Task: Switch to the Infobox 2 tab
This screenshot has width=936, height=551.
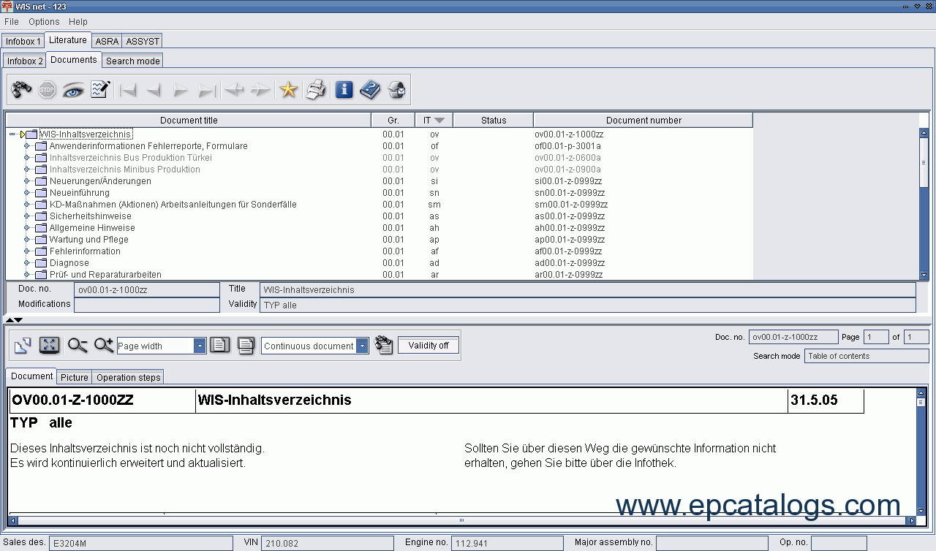Action: coord(25,61)
